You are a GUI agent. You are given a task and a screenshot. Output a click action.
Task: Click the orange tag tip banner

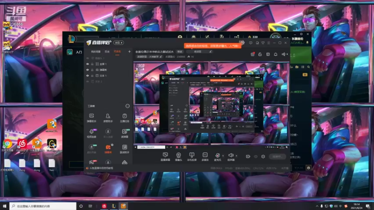[212, 46]
